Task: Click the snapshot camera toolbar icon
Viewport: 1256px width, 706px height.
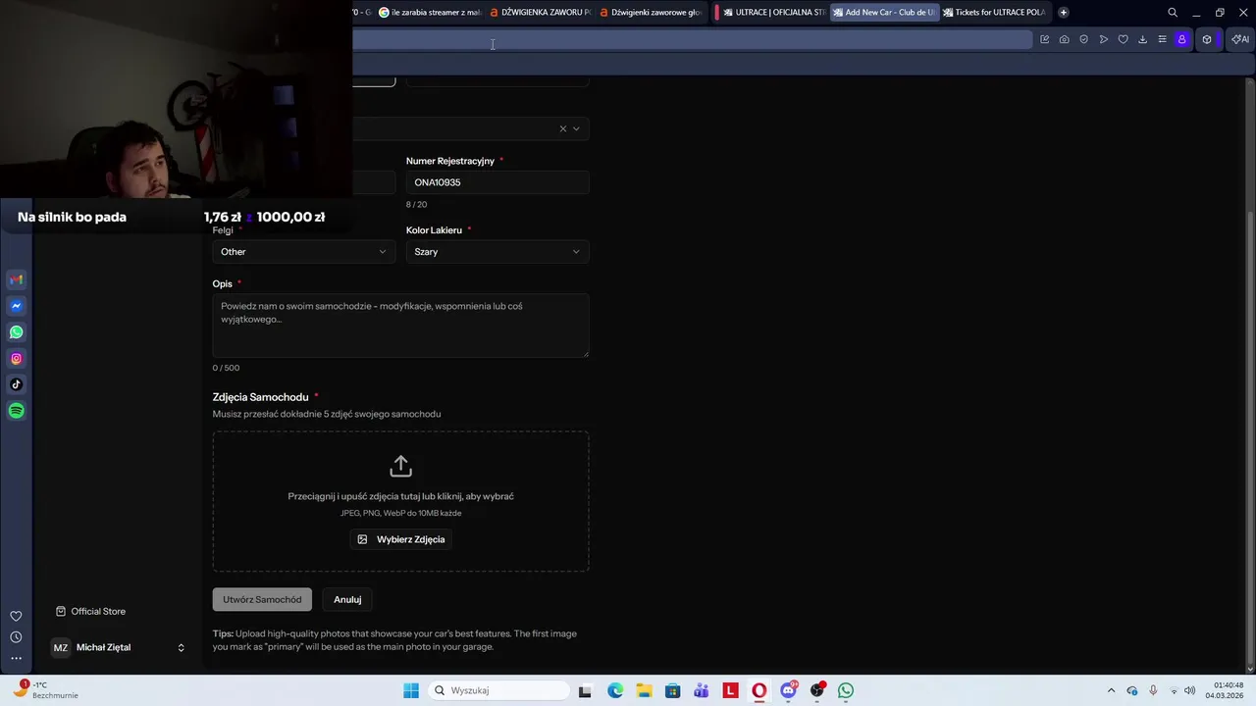Action: point(1064,39)
